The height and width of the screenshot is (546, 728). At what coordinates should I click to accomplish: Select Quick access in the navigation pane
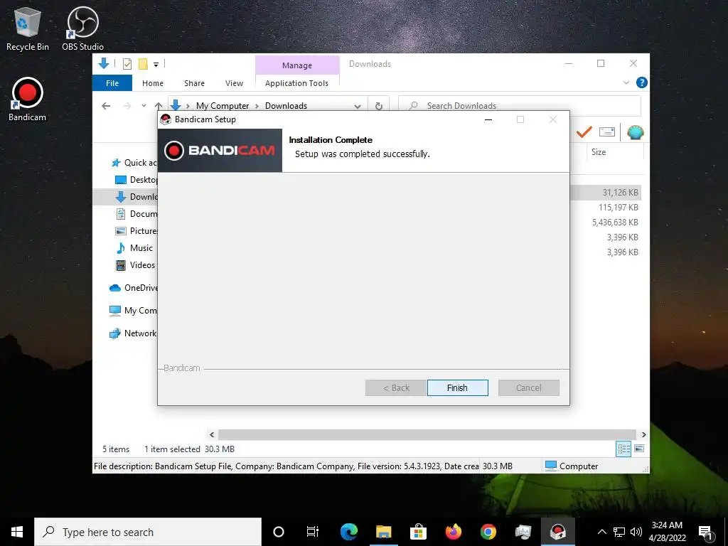134,163
